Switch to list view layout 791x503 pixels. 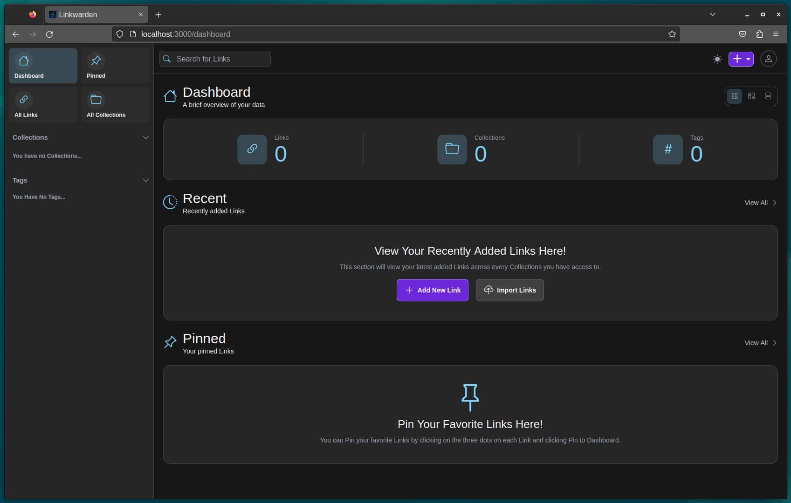click(769, 96)
